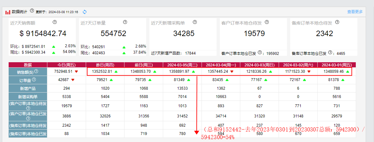Open the help icon next to 数据统计
This screenshot has width=374, height=142.
(32, 11)
